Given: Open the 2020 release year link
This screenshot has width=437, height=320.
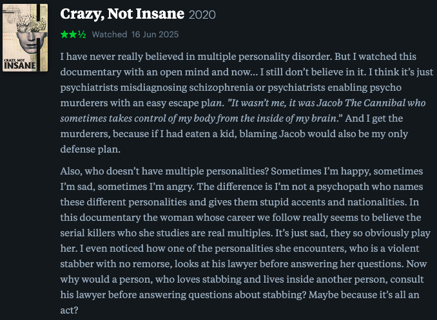Looking at the screenshot, I should 202,15.
